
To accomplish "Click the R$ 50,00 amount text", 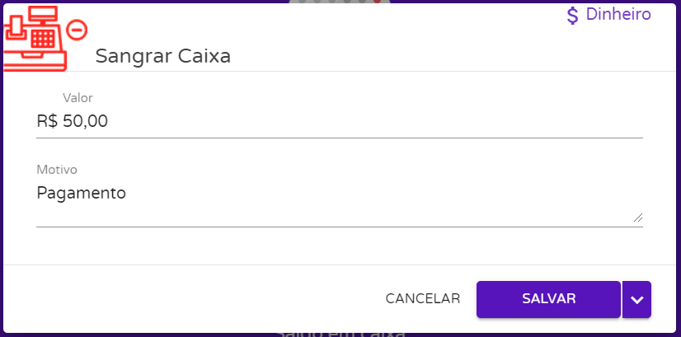I will [x=73, y=121].
